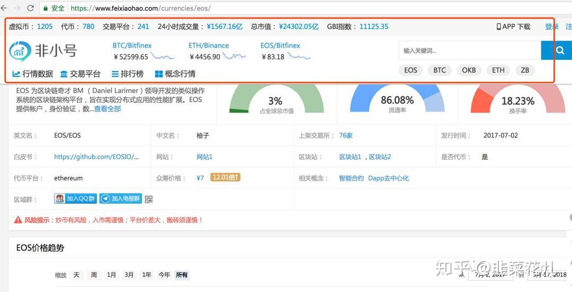
Task: Click the ETH sparkline mini chart
Action: [235, 56]
